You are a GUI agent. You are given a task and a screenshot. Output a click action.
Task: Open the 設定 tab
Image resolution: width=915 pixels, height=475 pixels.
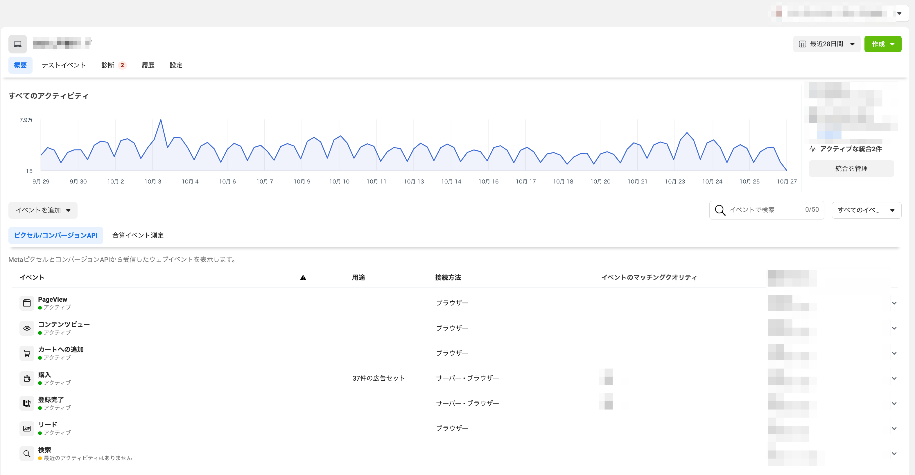176,65
